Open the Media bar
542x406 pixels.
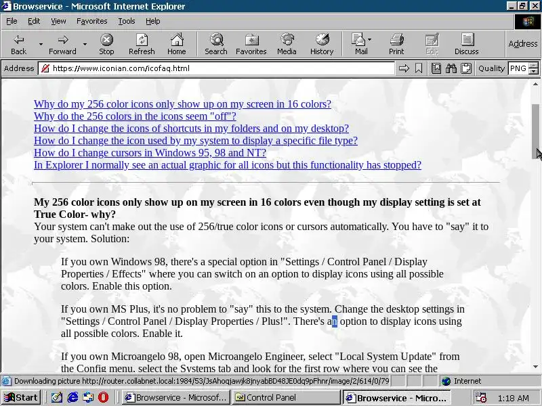[x=287, y=44]
